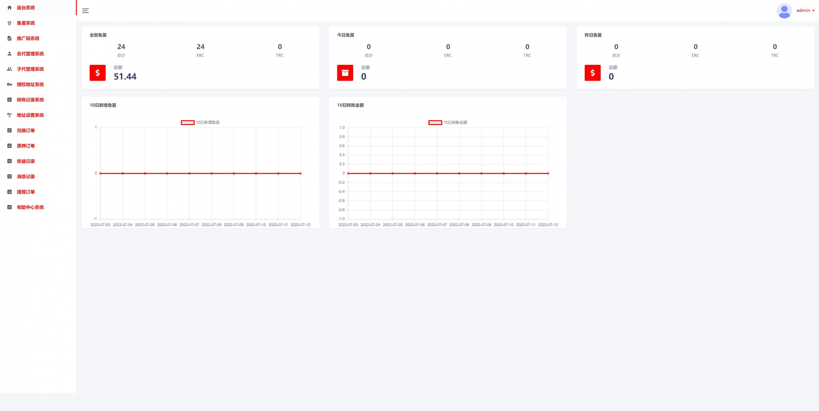Click the red dollar icon in 昨日鱼苗 card
The width and height of the screenshot is (819, 411).
coord(592,73)
